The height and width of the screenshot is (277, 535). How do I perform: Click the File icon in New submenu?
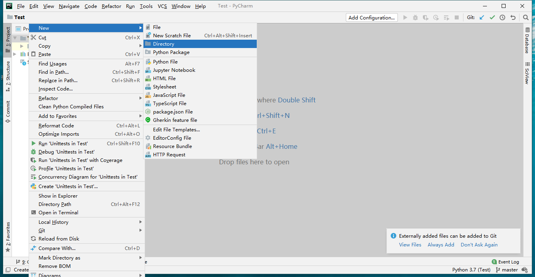(x=148, y=27)
